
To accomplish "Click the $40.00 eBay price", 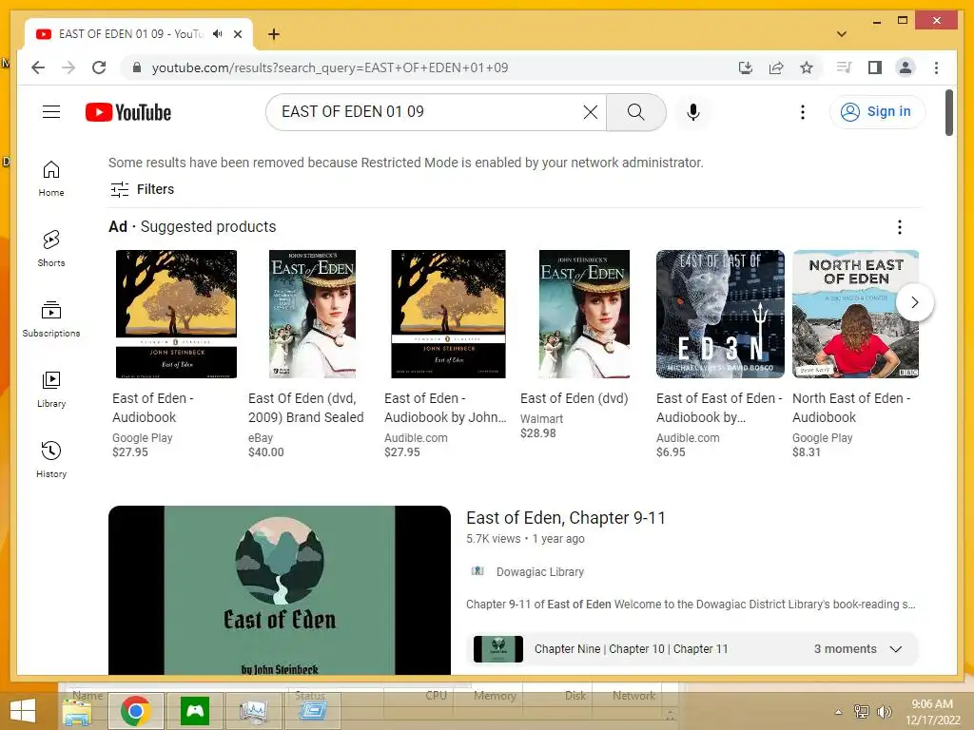I will 266,451.
